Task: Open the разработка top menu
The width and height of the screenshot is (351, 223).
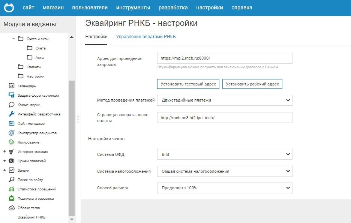Action: pyautogui.click(x=173, y=7)
